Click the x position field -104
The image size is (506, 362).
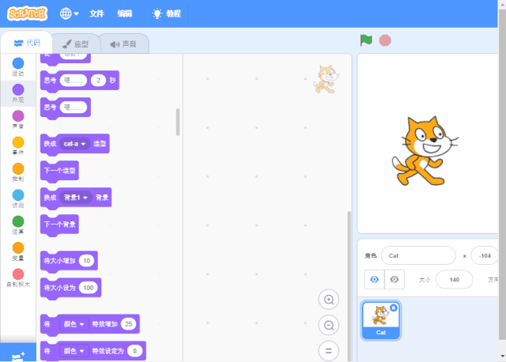(x=485, y=256)
